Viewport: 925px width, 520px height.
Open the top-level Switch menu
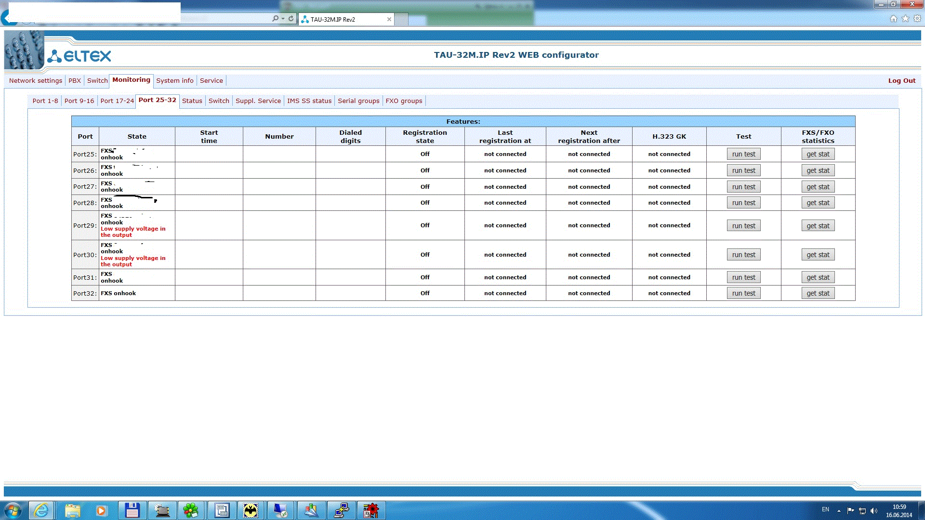coord(97,80)
